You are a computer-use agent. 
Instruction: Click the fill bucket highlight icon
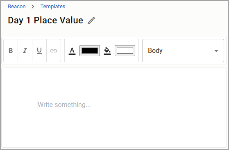pyautogui.click(x=107, y=51)
